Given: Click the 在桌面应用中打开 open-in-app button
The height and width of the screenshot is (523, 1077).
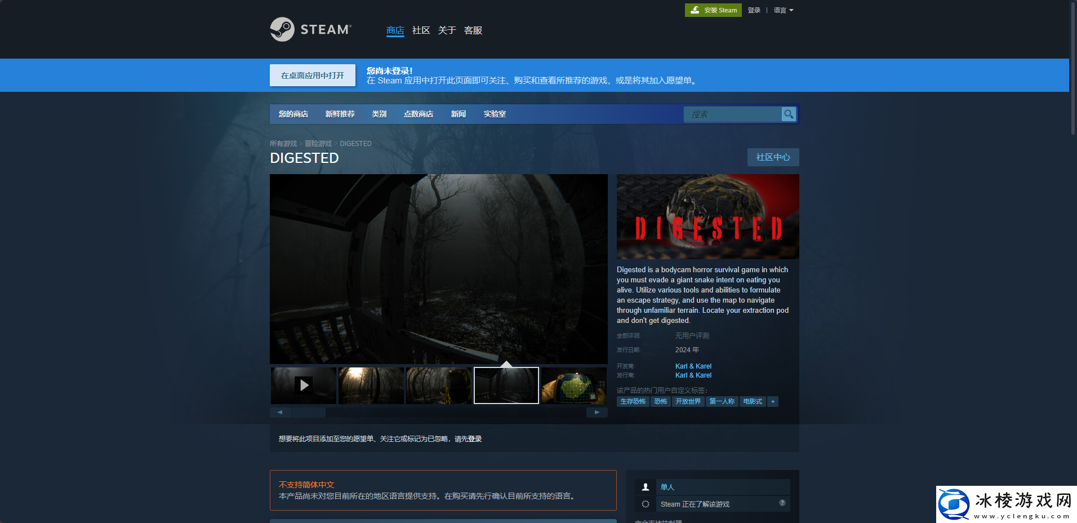Looking at the screenshot, I should pyautogui.click(x=312, y=76).
